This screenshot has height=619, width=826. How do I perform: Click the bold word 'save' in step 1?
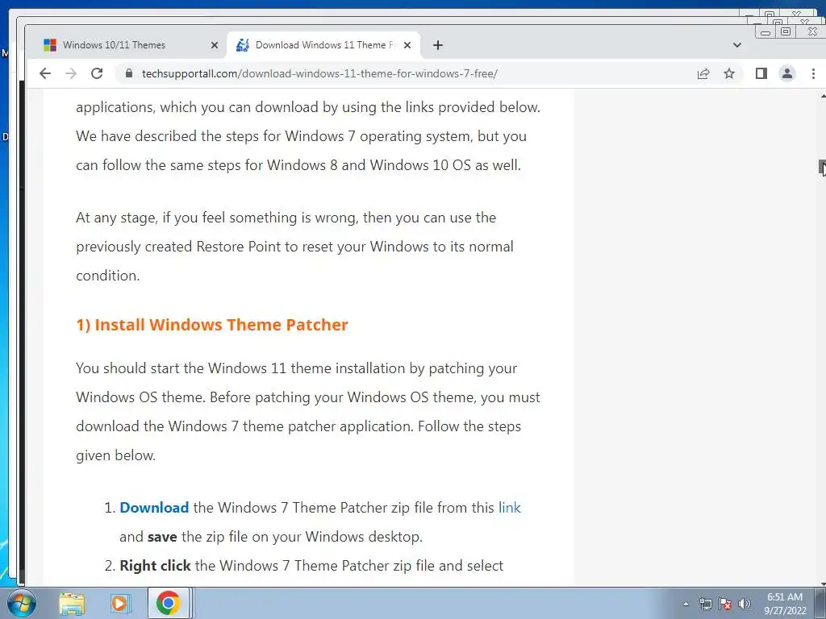(162, 536)
